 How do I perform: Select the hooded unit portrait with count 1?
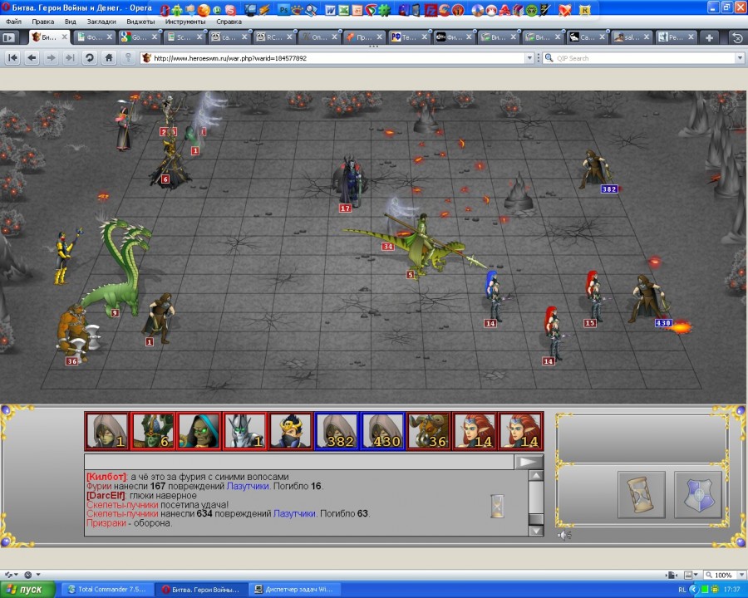pyautogui.click(x=107, y=431)
